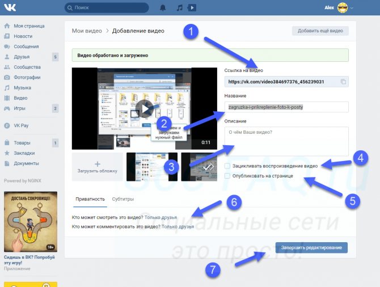Enable Зацикливать воспроизведение видео checkbox
The image size is (380, 287).
tap(227, 166)
